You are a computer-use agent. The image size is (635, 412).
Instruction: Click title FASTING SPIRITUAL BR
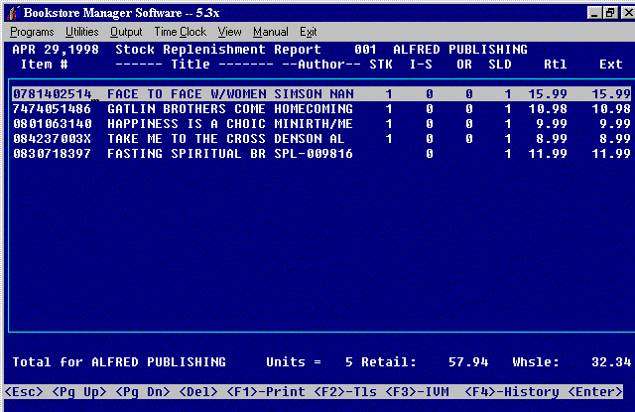pyautogui.click(x=187, y=154)
